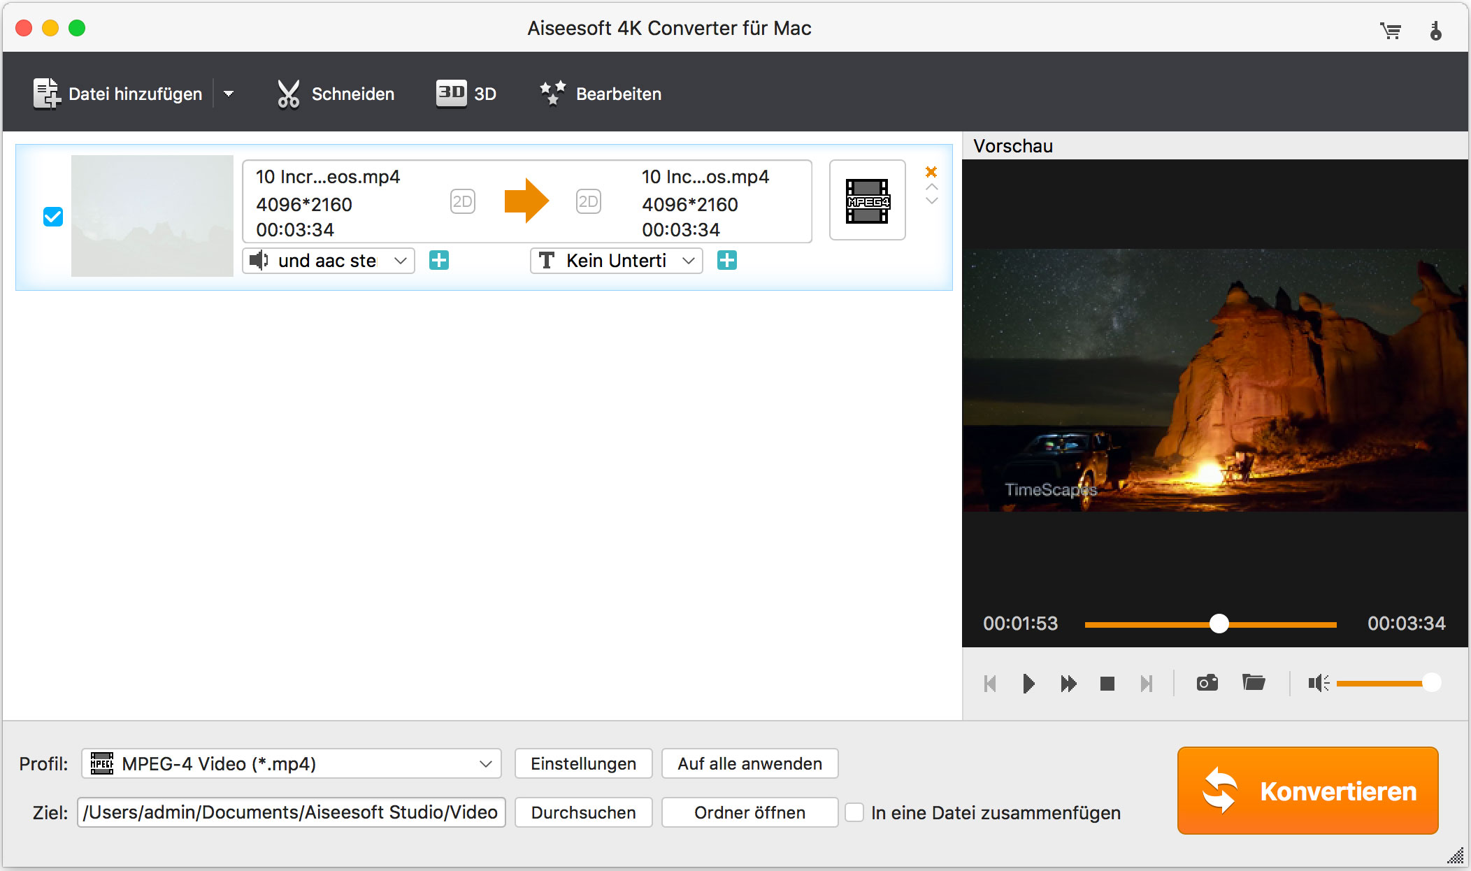This screenshot has height=871, width=1471.
Task: Click the window resize grip corner
Action: coord(1456,856)
